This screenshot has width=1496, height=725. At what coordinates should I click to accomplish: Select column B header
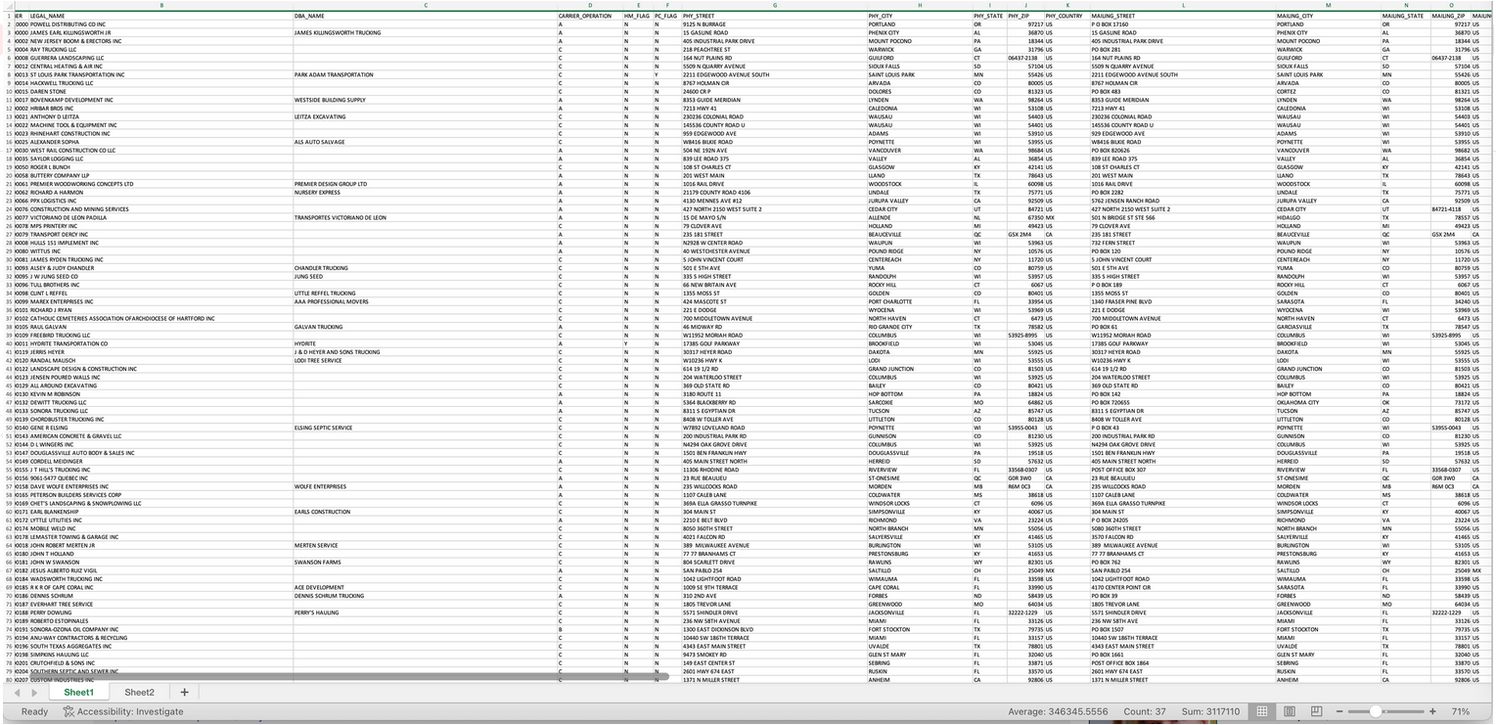[160, 6]
